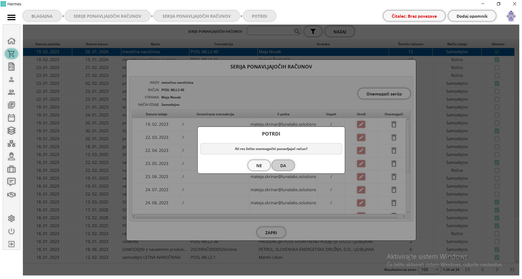The height and width of the screenshot is (279, 522).
Task: Edit the 24. 07. 2023 invoice row
Action: (361, 190)
